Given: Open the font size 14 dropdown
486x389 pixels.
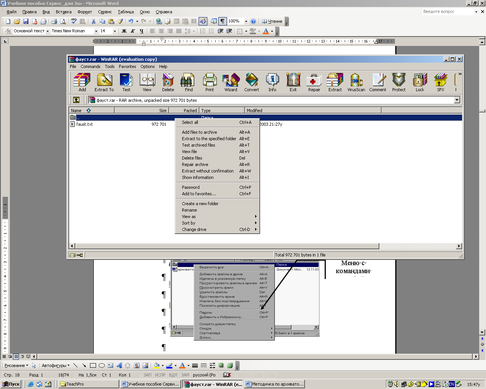Looking at the screenshot, I should coord(115,31).
